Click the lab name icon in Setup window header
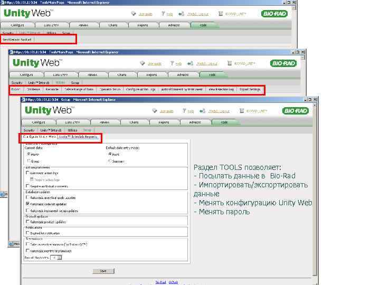The image size is (380, 285). [242, 111]
